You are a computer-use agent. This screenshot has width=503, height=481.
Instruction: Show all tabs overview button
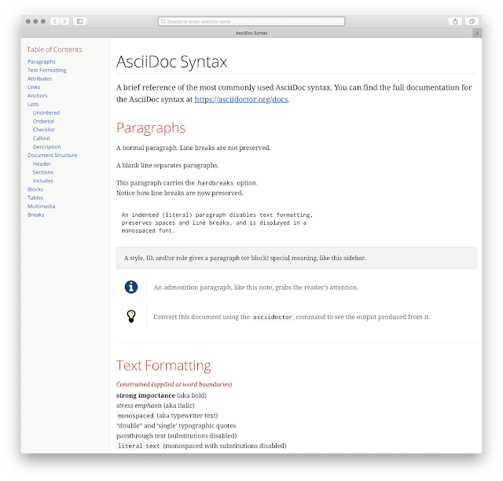472,21
